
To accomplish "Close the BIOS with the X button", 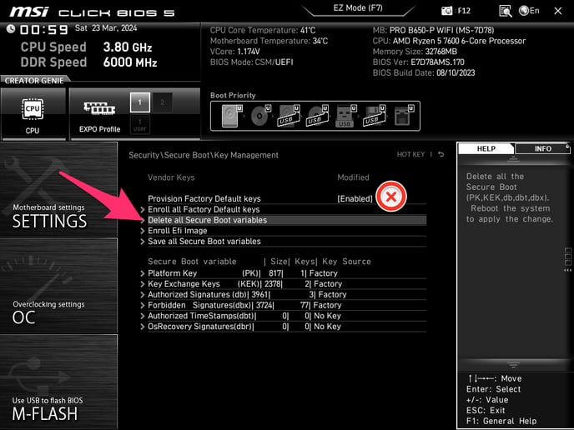I will click(x=558, y=11).
